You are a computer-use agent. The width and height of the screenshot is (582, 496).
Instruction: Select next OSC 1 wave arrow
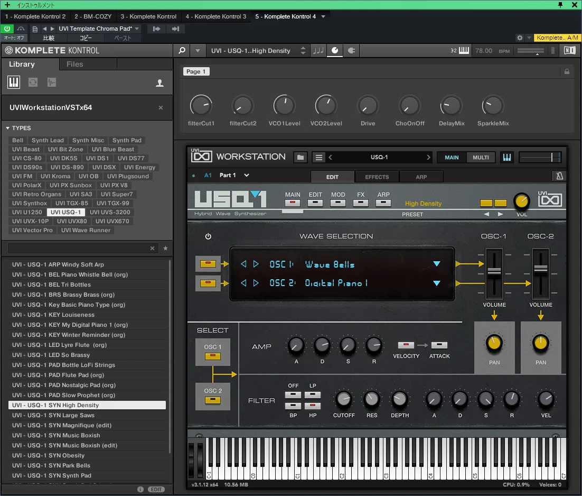coord(256,264)
